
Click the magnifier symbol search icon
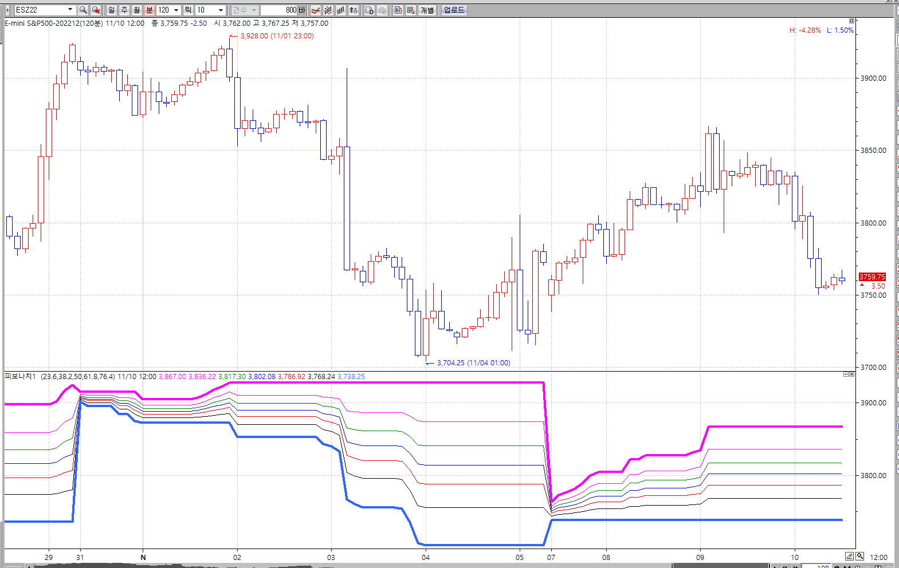pos(83,10)
